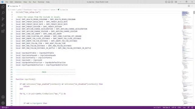Open the Terminal menu
The image size is (195, 109).
pyautogui.click(x=41, y=2)
